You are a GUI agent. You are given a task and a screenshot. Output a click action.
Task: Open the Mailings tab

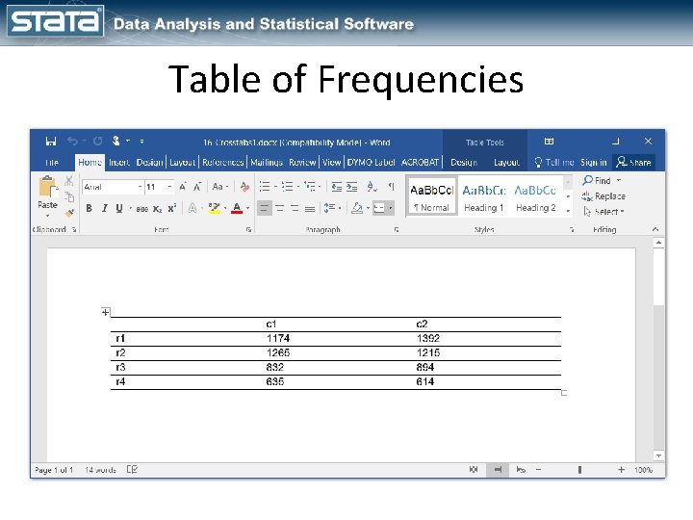[x=267, y=163]
